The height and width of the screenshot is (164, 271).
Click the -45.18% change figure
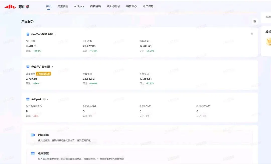[94, 51]
